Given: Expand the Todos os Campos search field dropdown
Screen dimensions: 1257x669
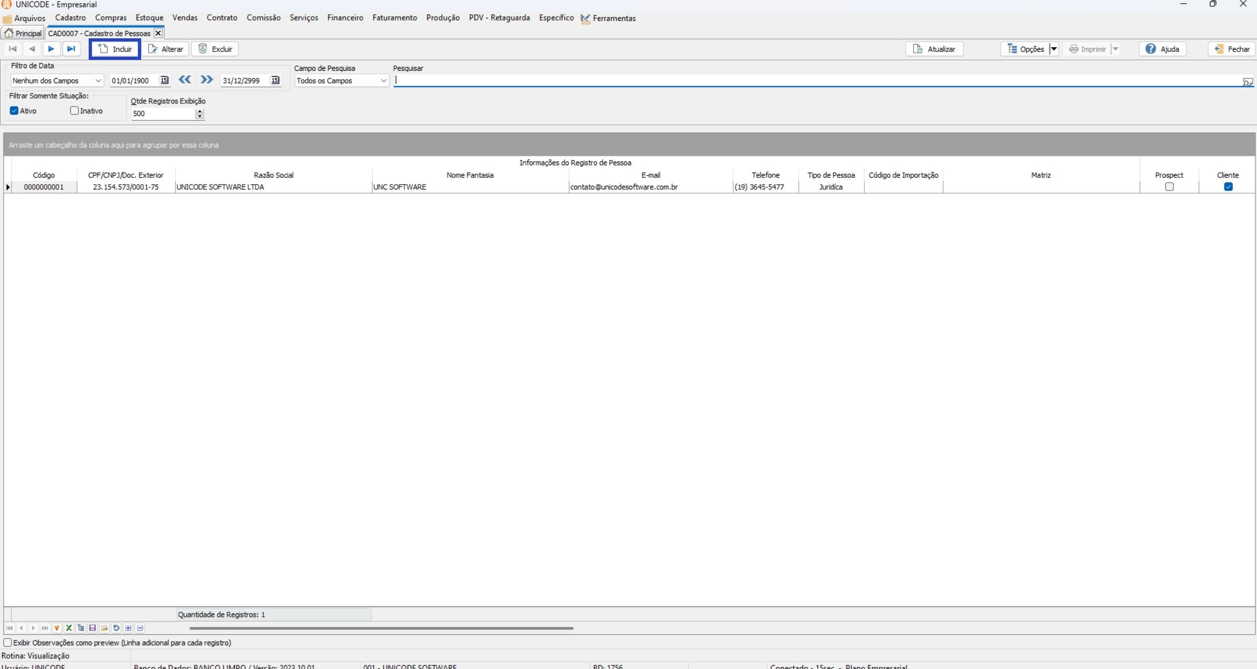Looking at the screenshot, I should click(383, 81).
